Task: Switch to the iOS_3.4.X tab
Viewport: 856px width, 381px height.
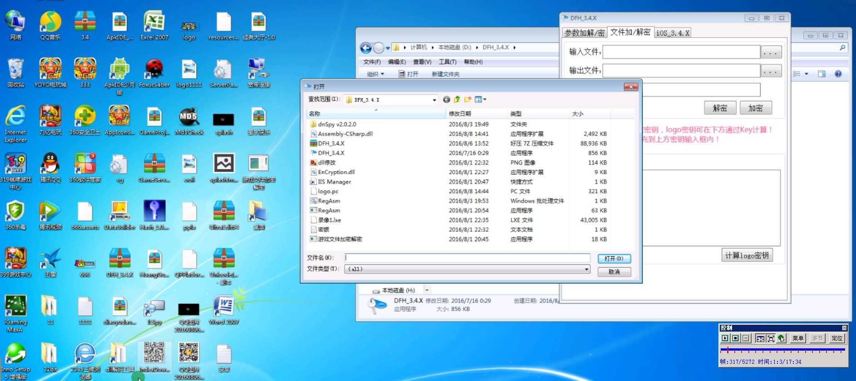Action: point(673,33)
